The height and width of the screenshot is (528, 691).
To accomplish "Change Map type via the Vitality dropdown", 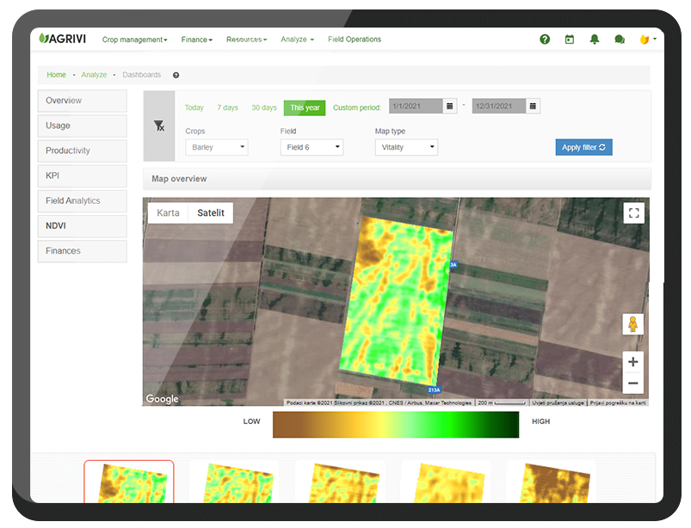I will click(x=406, y=147).
